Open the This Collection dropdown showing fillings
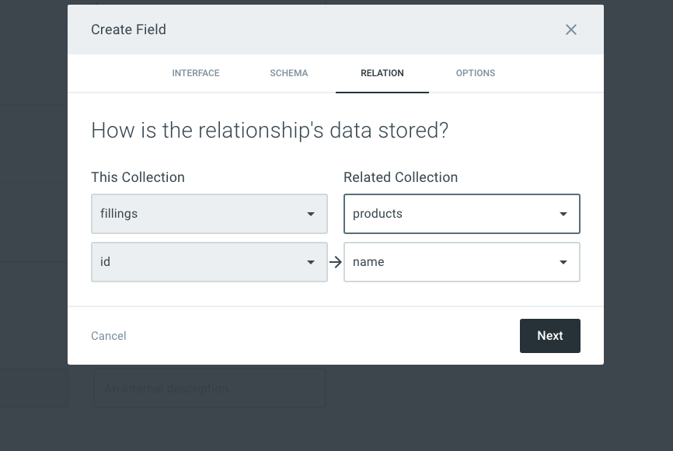Image resolution: width=673 pixels, height=451 pixels. tap(208, 214)
